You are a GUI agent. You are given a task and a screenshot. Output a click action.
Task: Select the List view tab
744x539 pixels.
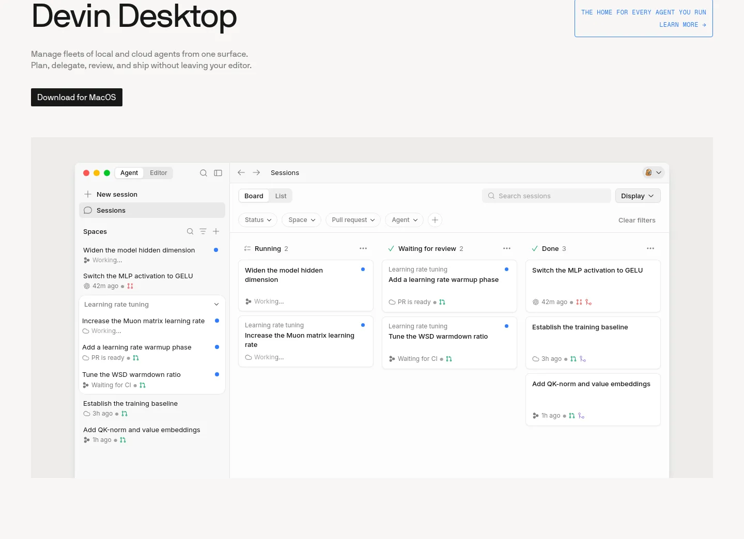pyautogui.click(x=281, y=196)
